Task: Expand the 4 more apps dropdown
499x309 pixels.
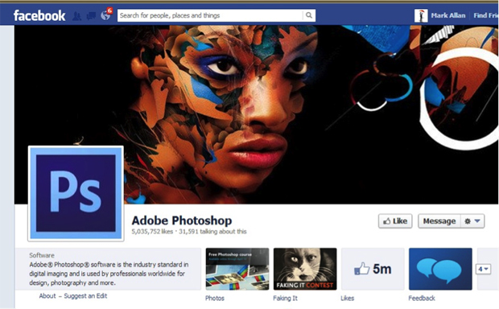Action: (483, 270)
